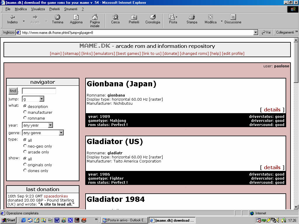The image size is (299, 224).
Task: Open the jump letter dropdown
Action: [x=41, y=99]
